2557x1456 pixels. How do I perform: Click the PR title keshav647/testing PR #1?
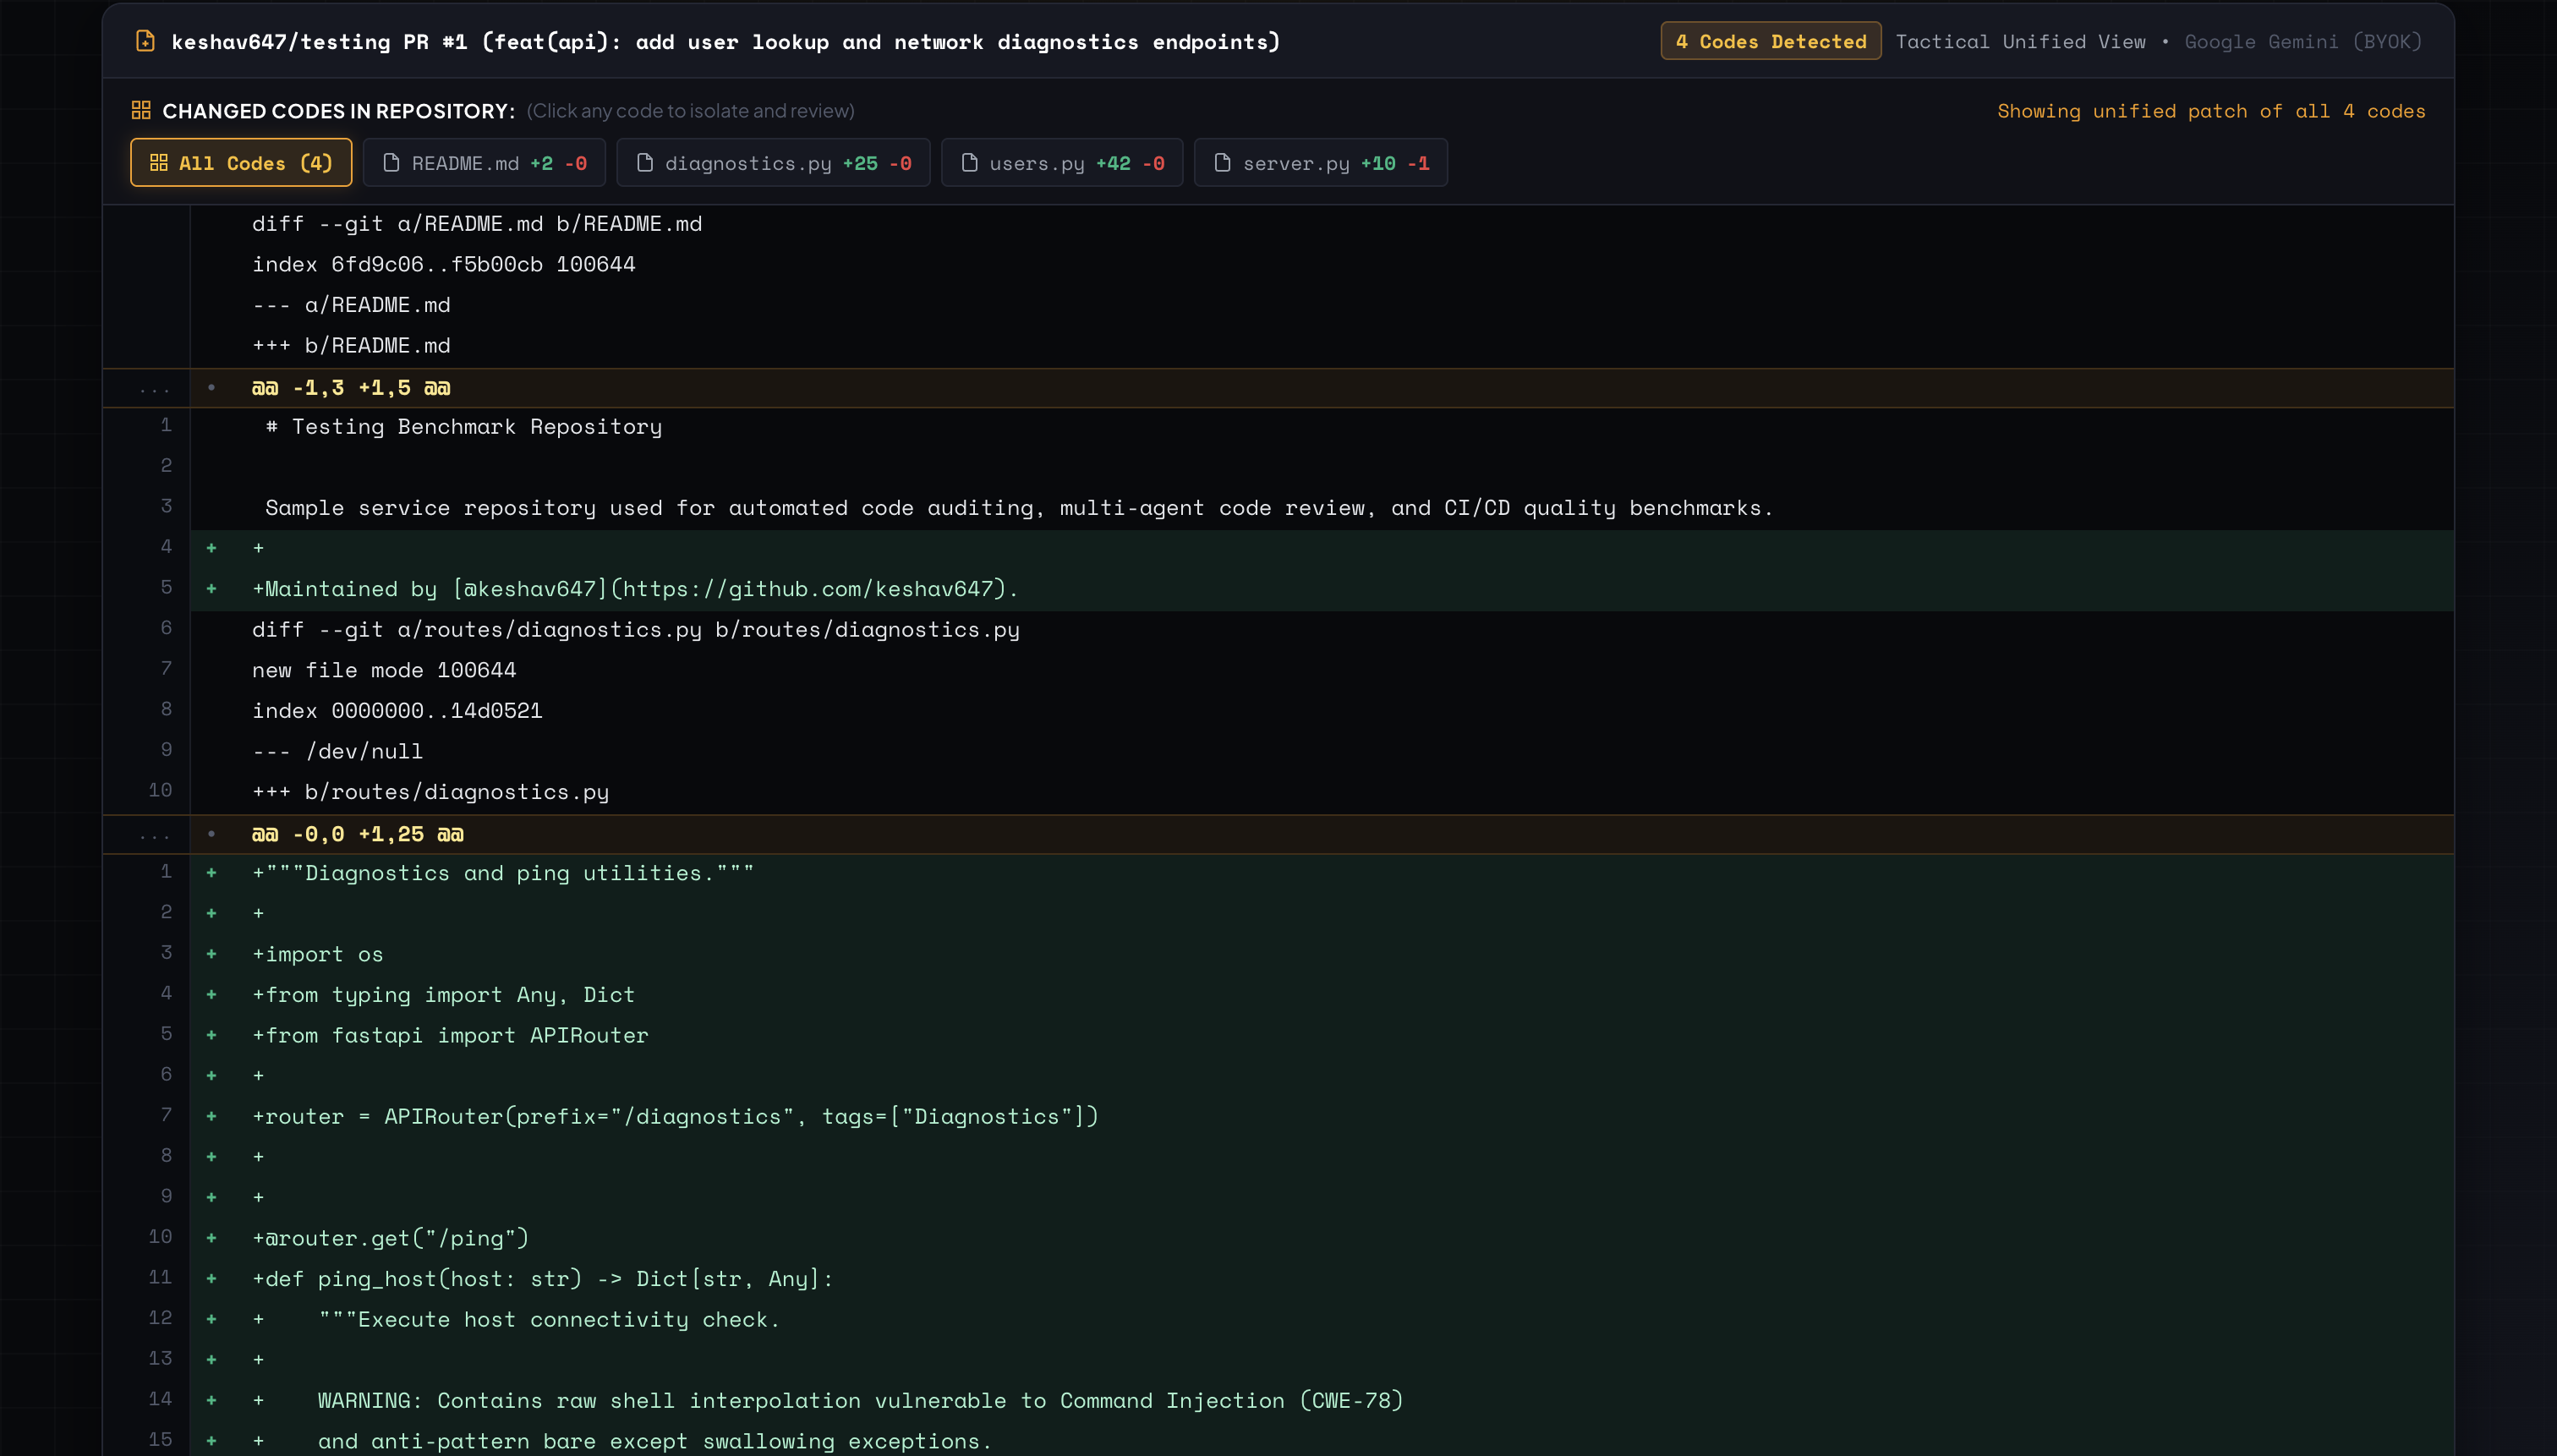point(726,41)
